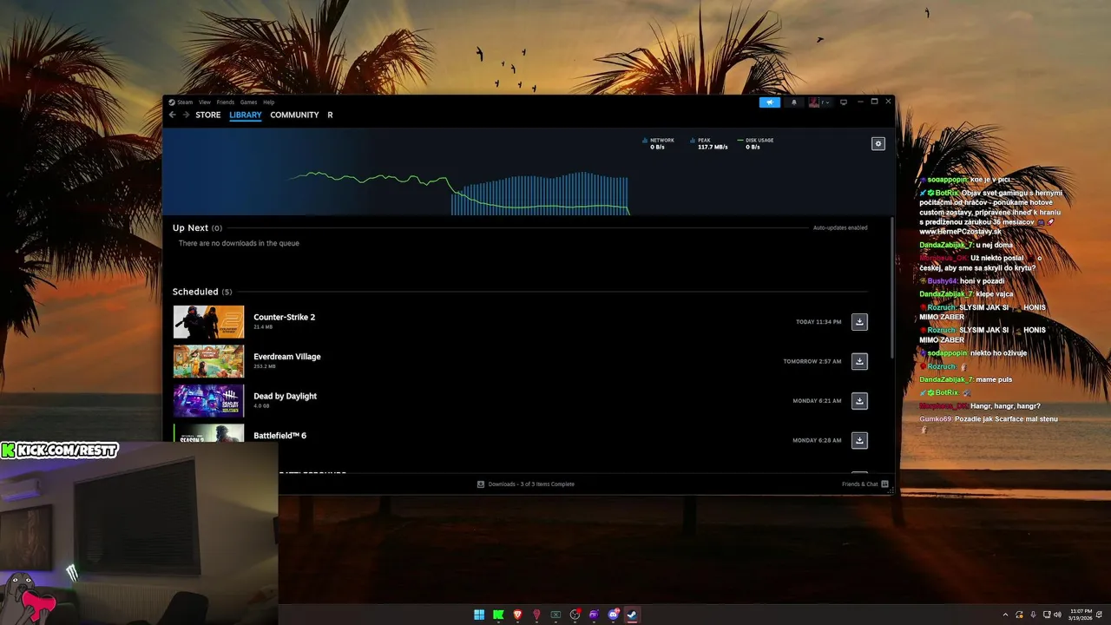This screenshot has width=1111, height=625.
Task: Click the Steam announcements megaphone button
Action: pos(769,102)
